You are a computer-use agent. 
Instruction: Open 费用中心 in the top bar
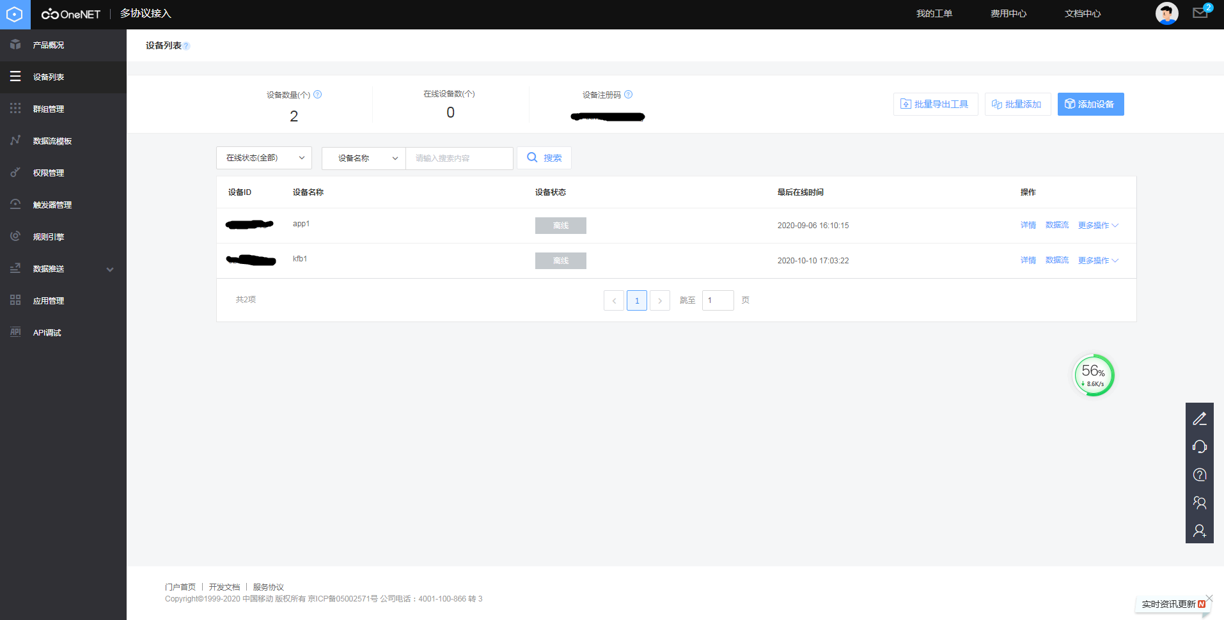pyautogui.click(x=1008, y=13)
